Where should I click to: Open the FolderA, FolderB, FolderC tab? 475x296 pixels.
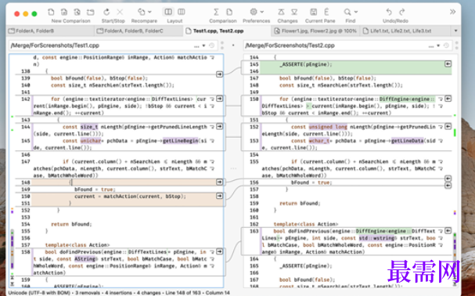(x=139, y=31)
